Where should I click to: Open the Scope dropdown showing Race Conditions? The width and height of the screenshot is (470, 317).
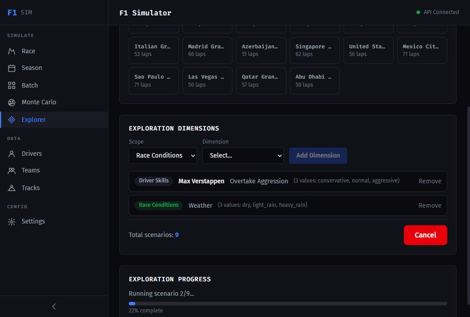(x=163, y=155)
